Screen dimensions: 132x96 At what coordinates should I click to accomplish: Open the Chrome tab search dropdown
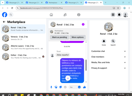[3, 3]
